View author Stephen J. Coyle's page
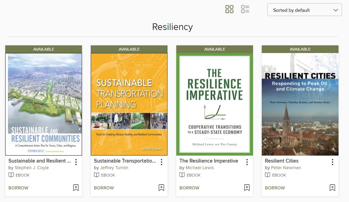The image size is (349, 202). click(32, 168)
